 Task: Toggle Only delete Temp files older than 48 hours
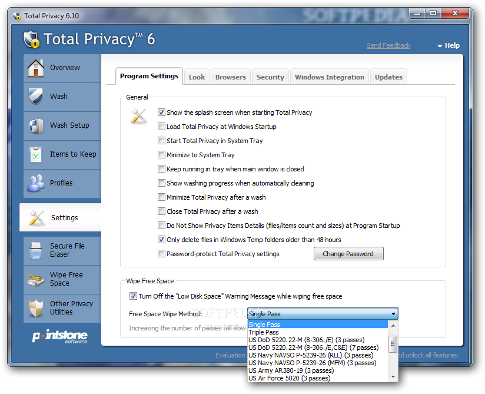(161, 240)
